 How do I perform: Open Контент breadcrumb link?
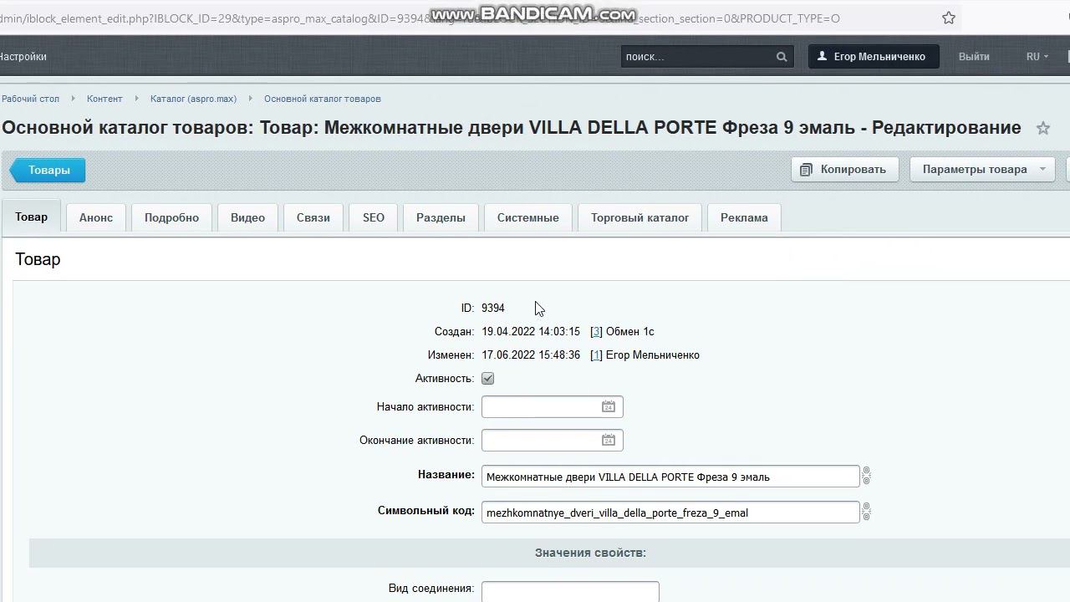coord(104,99)
